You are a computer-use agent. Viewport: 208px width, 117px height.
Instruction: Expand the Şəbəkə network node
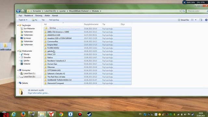[18, 83]
